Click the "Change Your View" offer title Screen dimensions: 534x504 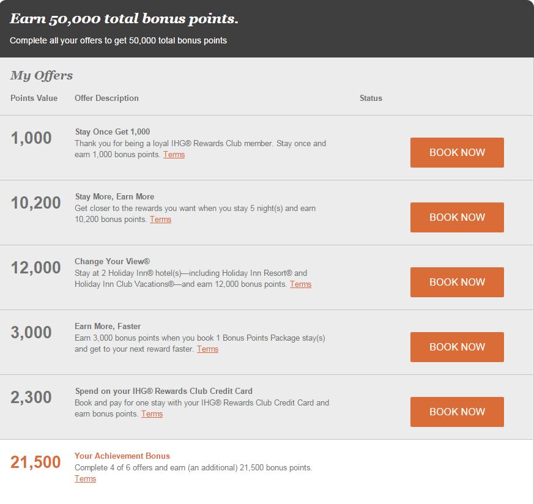112,261
